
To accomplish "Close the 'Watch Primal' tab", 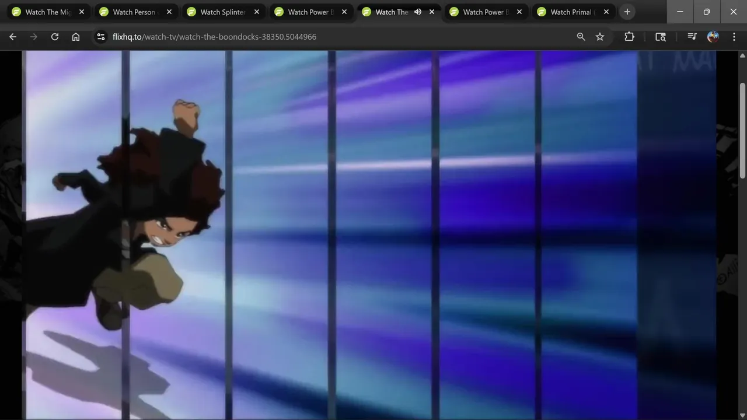I will [x=606, y=12].
